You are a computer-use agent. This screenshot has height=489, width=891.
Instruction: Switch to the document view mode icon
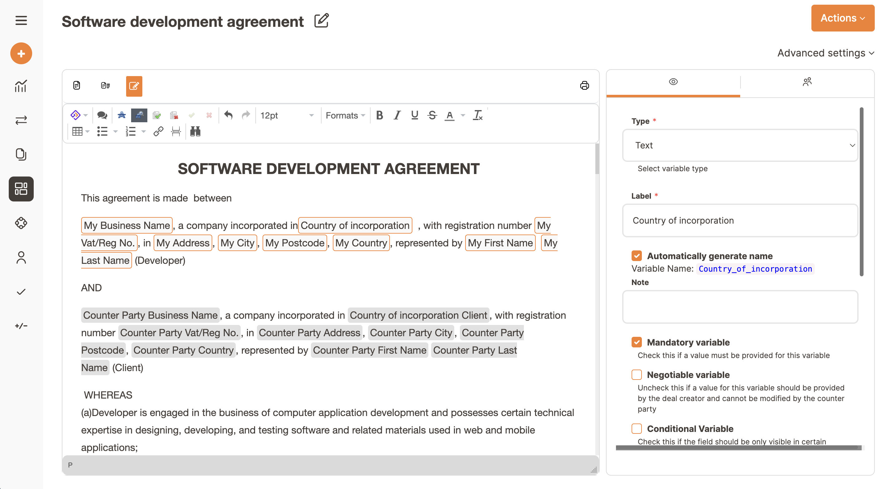[x=77, y=85]
